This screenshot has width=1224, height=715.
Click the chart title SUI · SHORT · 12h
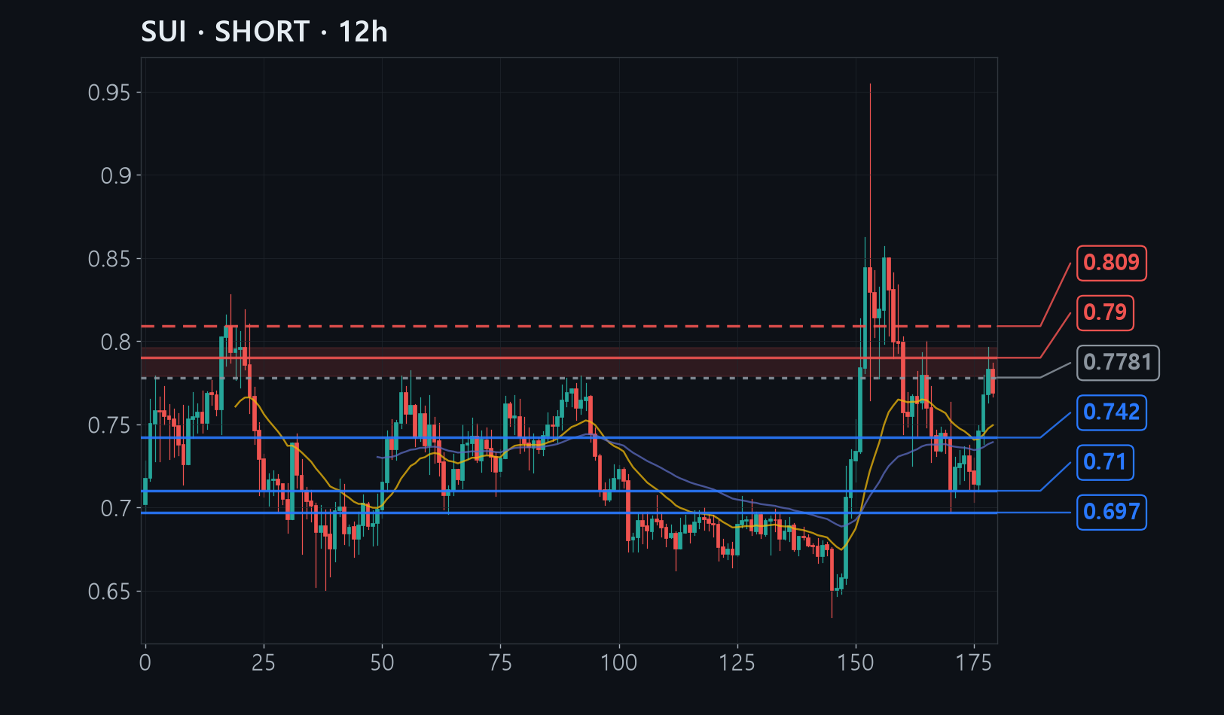coord(264,32)
